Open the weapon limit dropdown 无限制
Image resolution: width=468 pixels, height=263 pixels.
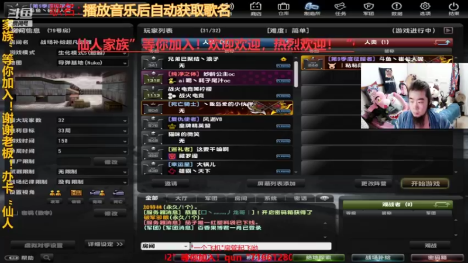coord(92,172)
